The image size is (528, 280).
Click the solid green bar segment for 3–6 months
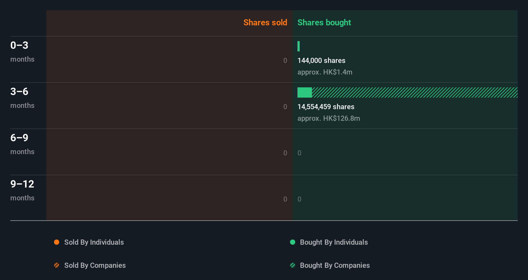(305, 92)
